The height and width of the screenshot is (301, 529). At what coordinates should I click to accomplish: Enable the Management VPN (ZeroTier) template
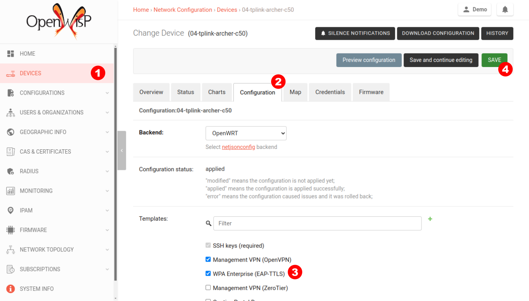pos(208,288)
